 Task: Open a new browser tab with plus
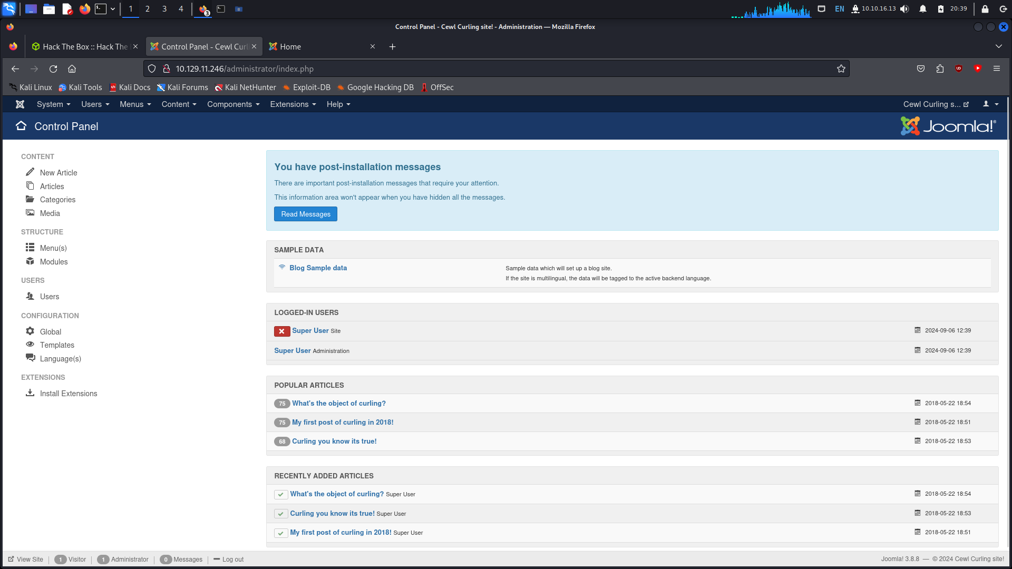coord(392,47)
